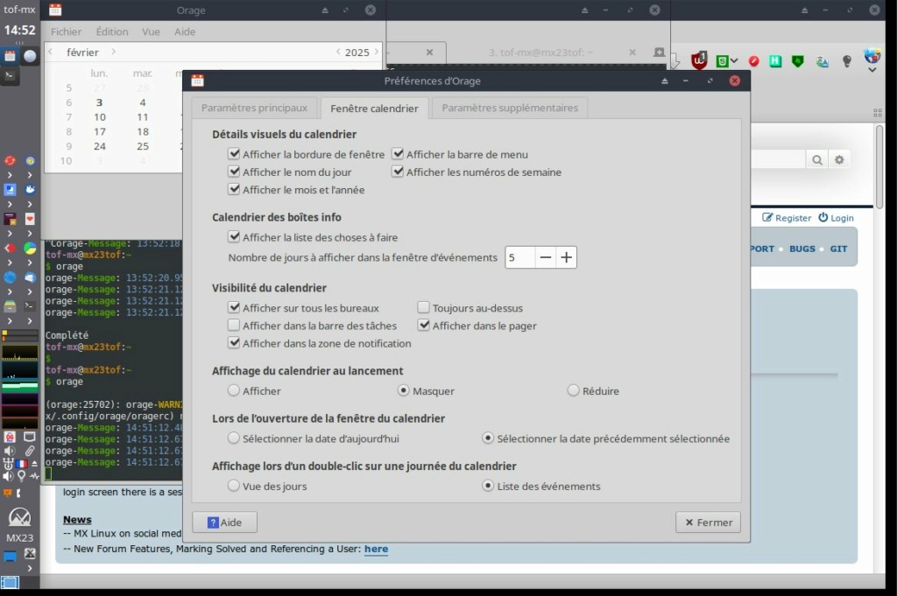Viewport: 897px width, 596px height.
Task: Click the blue mail envelope launcher icon
Action: tap(30, 277)
